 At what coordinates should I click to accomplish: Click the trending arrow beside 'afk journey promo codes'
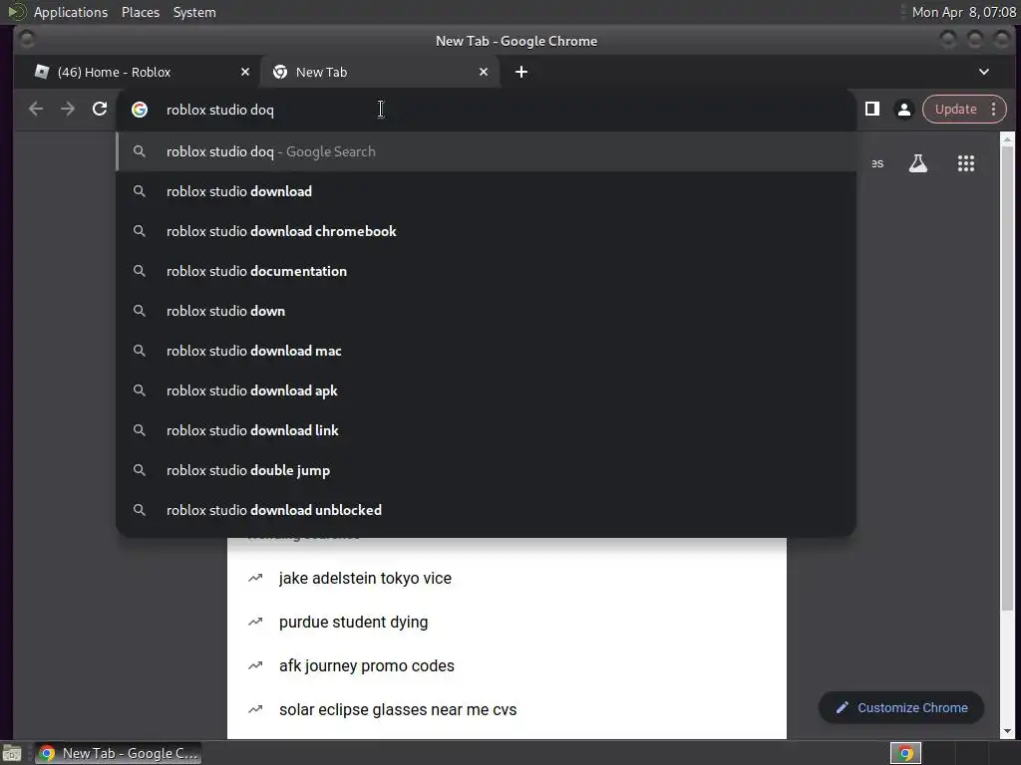click(x=255, y=665)
